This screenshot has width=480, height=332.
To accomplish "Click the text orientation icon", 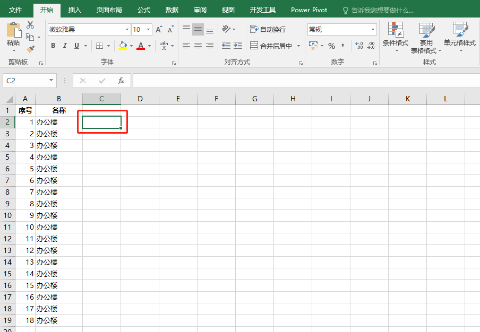I will [226, 29].
